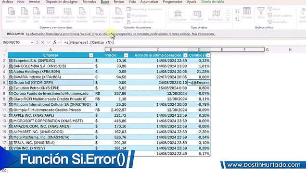Screen dimensions: 306x173
Task: Import data De la web
Action: coord(36,15)
